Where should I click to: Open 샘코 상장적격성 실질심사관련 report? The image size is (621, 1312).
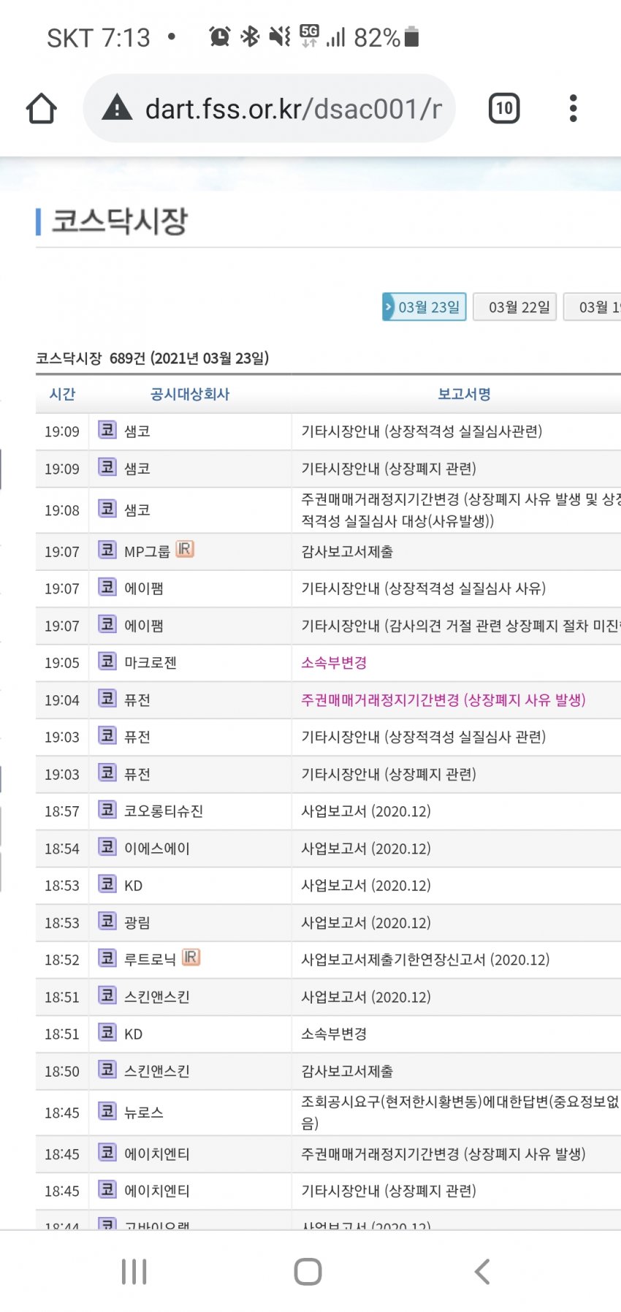[x=422, y=431]
